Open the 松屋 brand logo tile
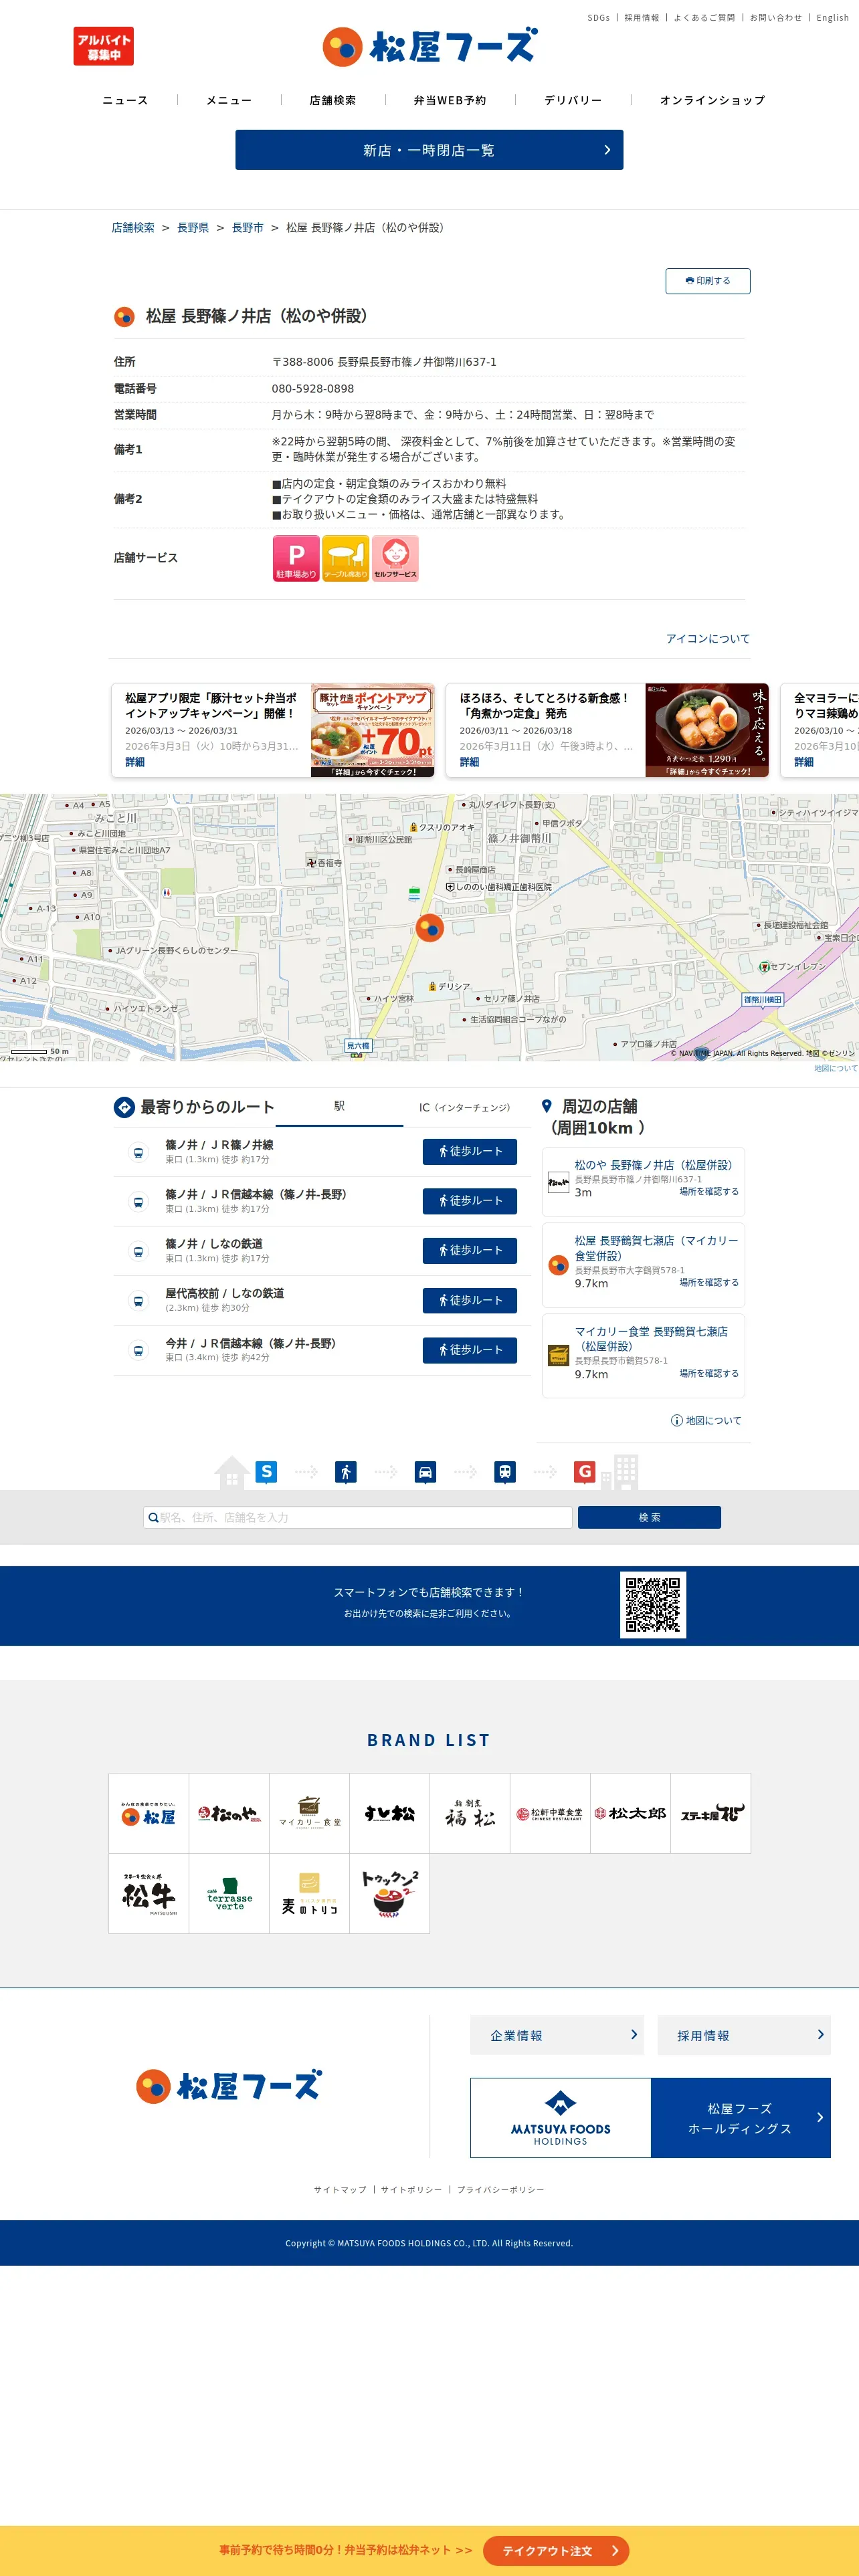This screenshot has width=859, height=2576. point(149,1814)
